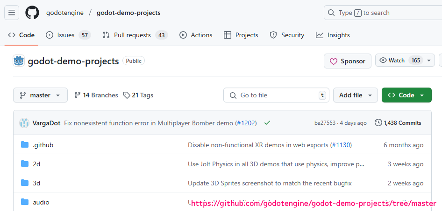Open the Security tab
The height and width of the screenshot is (211, 442).
point(287,35)
